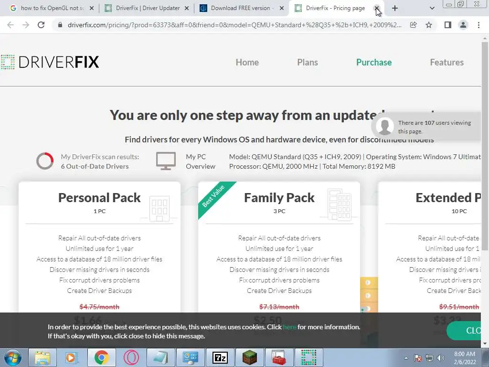
Task: Open the Plans navigation link
Action: pos(308,63)
